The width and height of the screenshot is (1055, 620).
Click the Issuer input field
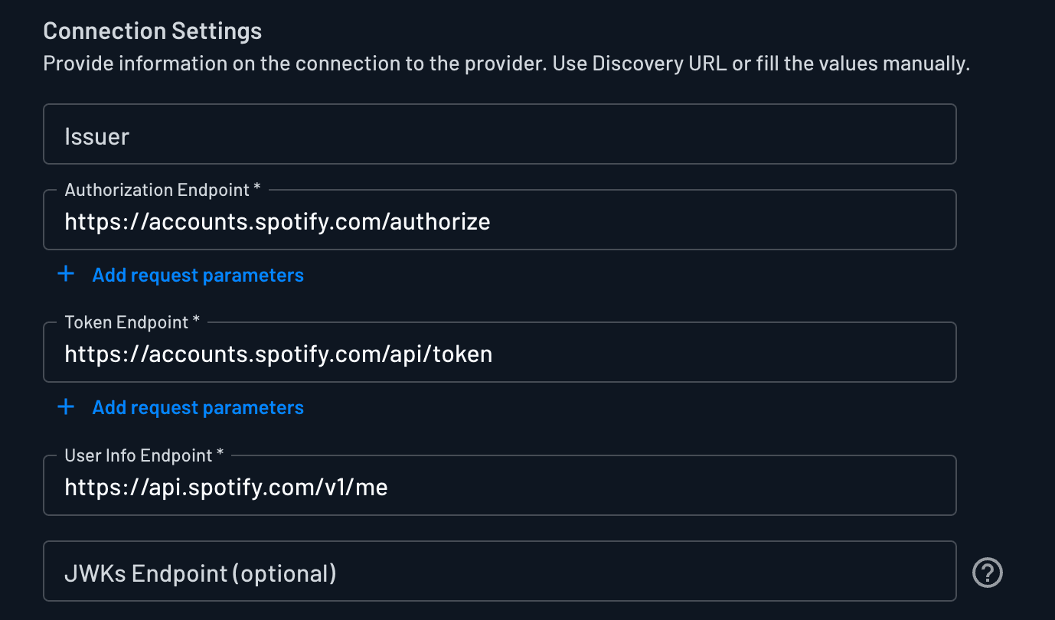coord(498,134)
